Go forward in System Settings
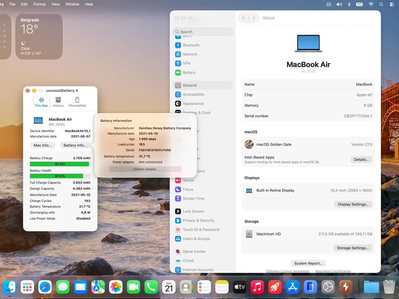 coord(254,18)
